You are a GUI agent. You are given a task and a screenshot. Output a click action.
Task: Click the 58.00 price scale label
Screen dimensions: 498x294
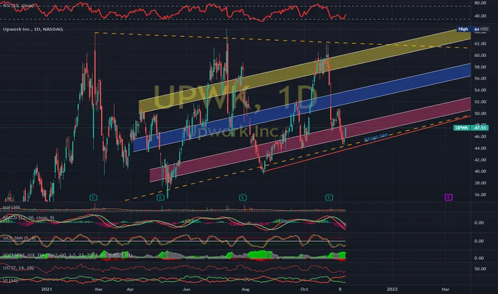[x=480, y=67]
